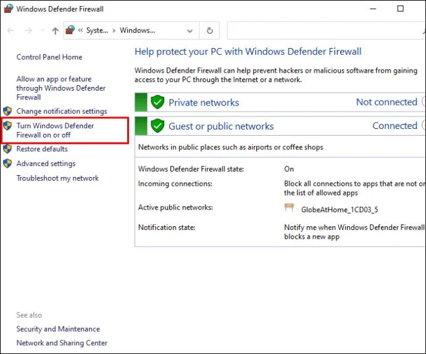The width and height of the screenshot is (426, 354).
Task: Click the firewall icon in address bar
Action: pos(70,30)
